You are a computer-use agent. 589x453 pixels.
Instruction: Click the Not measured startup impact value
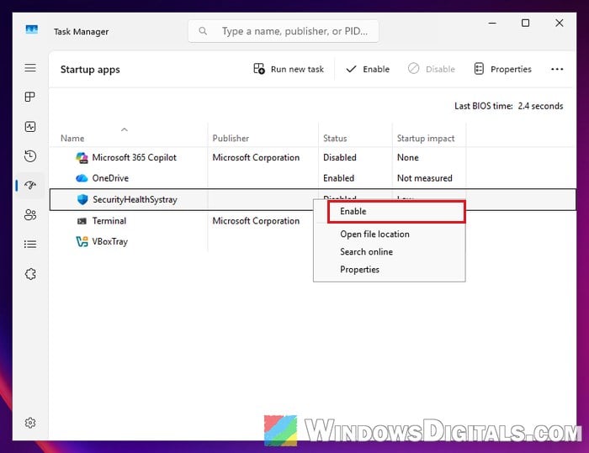pyautogui.click(x=424, y=178)
